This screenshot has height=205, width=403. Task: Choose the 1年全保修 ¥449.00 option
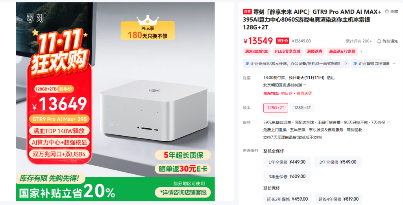click(287, 162)
